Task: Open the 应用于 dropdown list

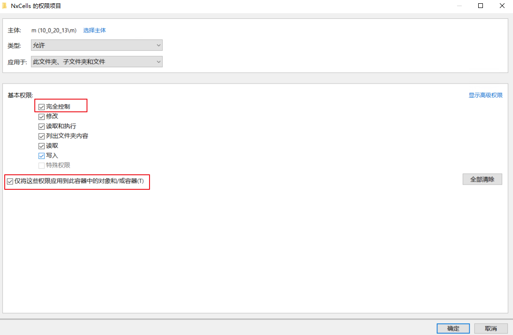Action: coord(97,62)
